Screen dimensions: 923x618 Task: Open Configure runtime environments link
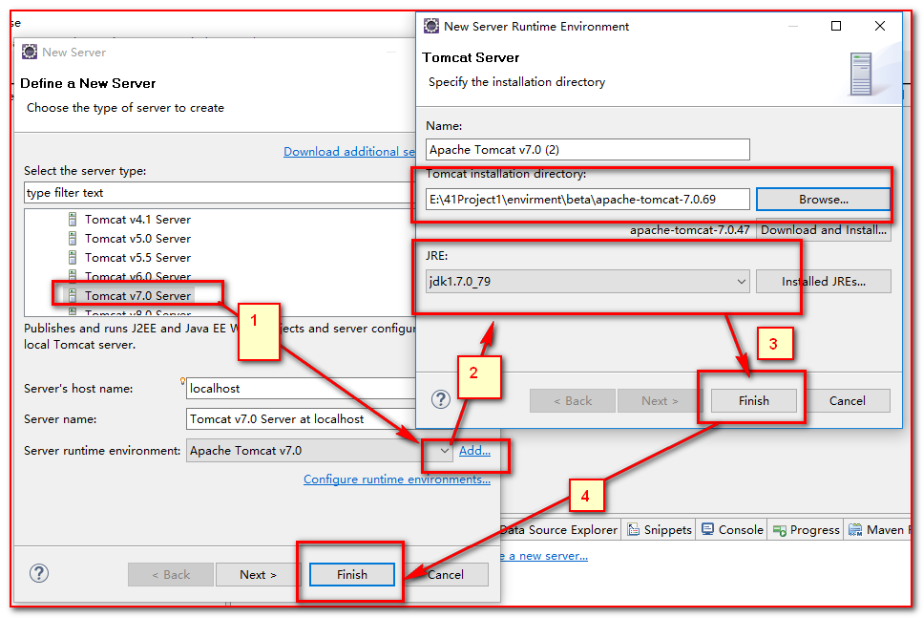[x=397, y=479]
